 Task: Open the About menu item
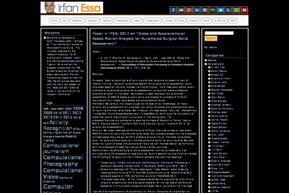coord(206,21)
